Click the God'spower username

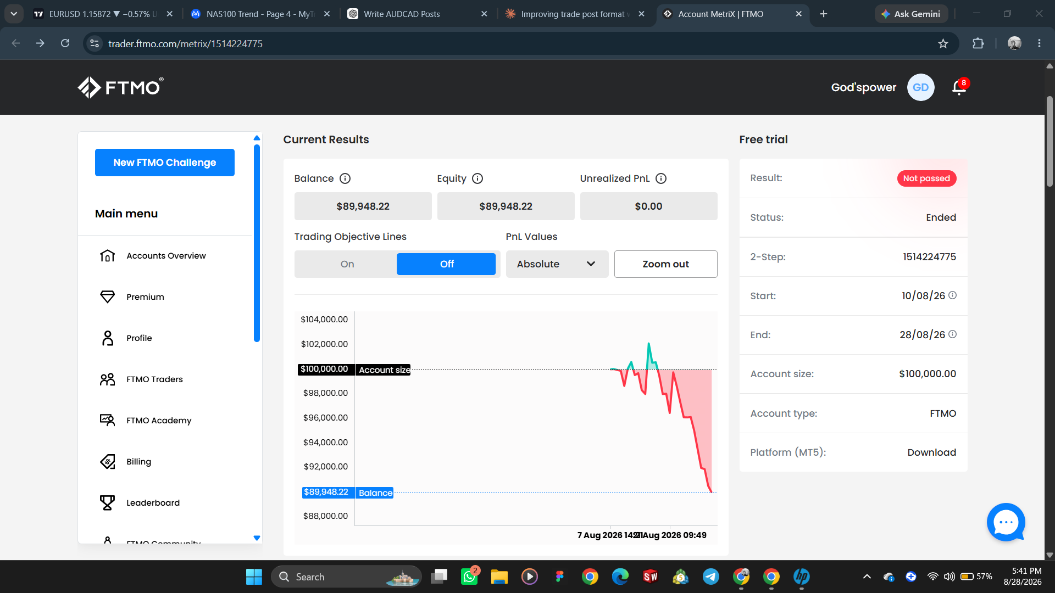(x=863, y=87)
